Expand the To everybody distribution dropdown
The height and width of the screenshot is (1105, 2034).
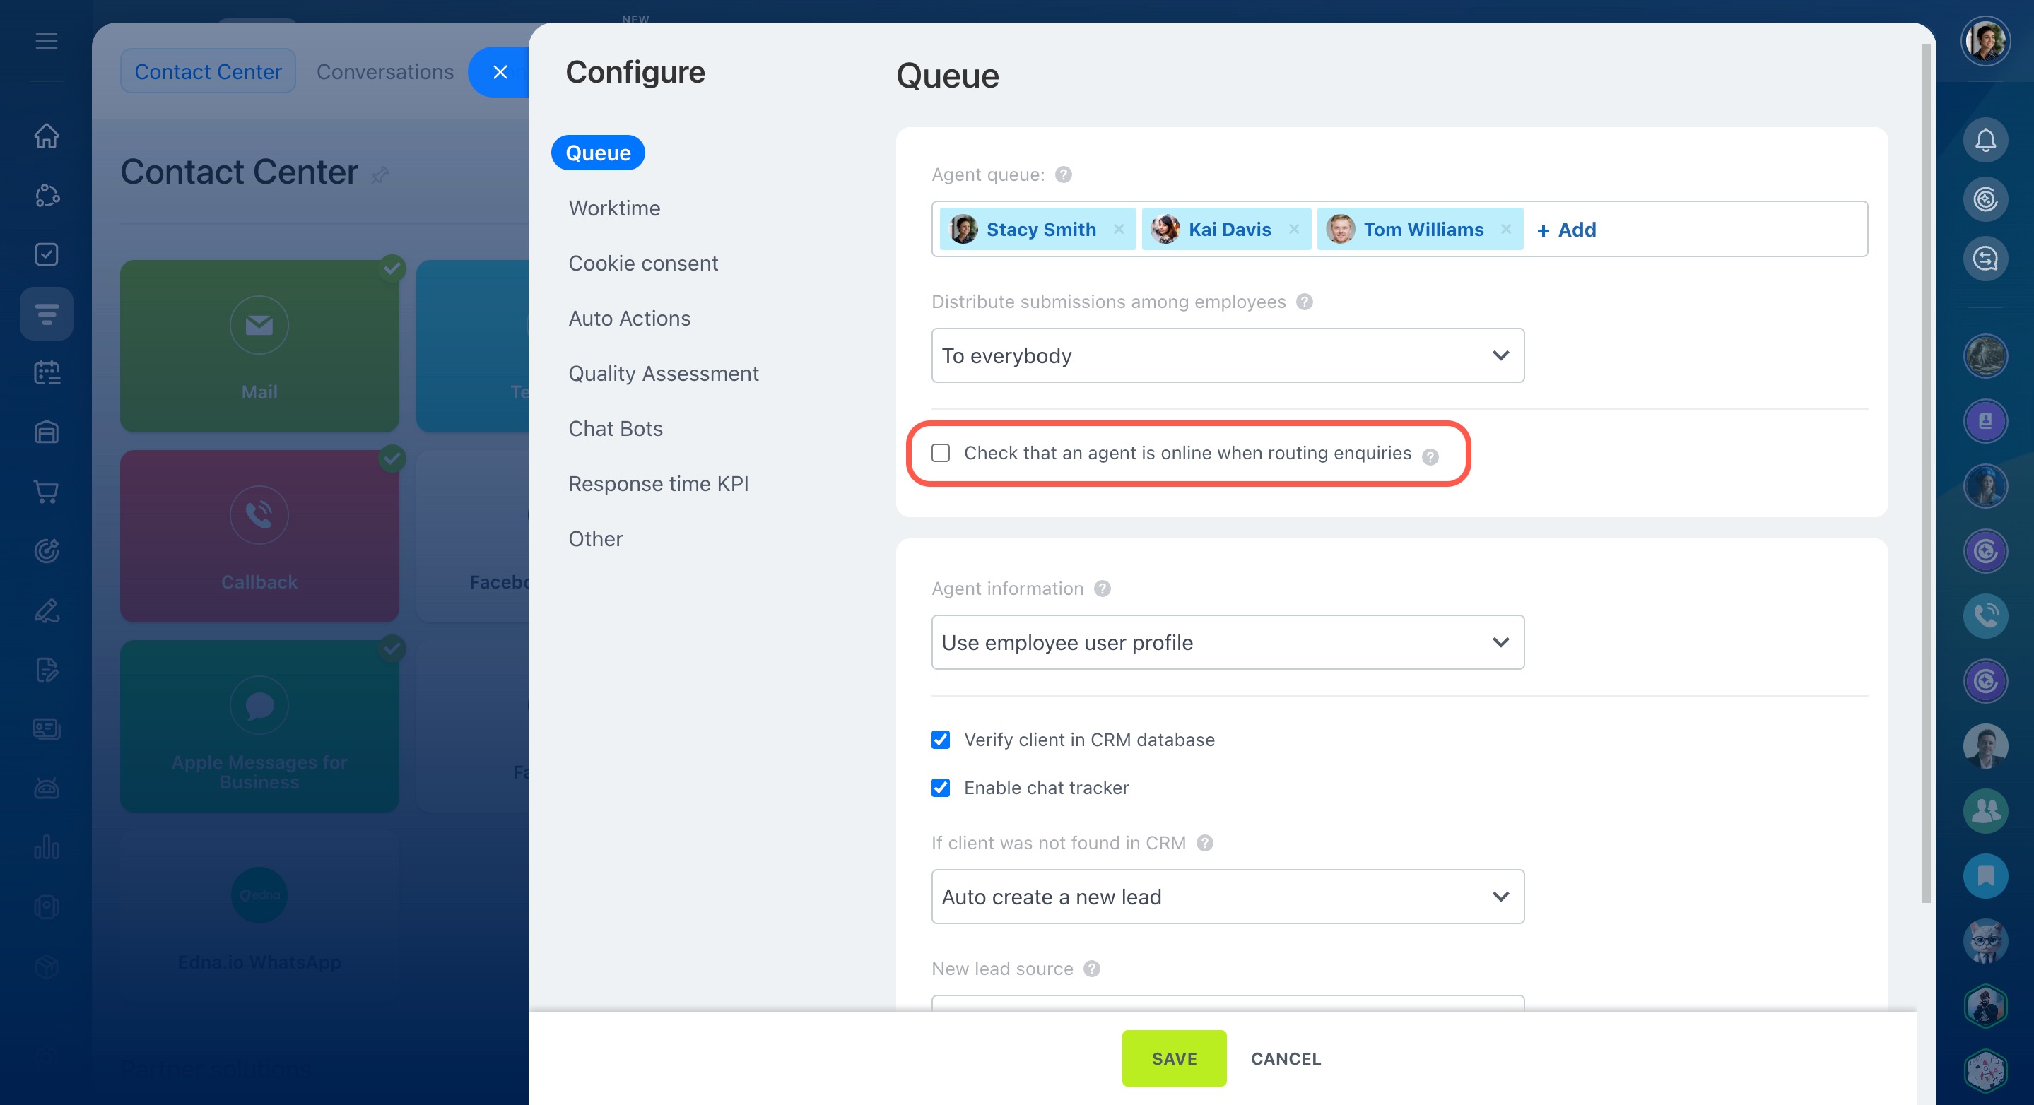pos(1227,356)
